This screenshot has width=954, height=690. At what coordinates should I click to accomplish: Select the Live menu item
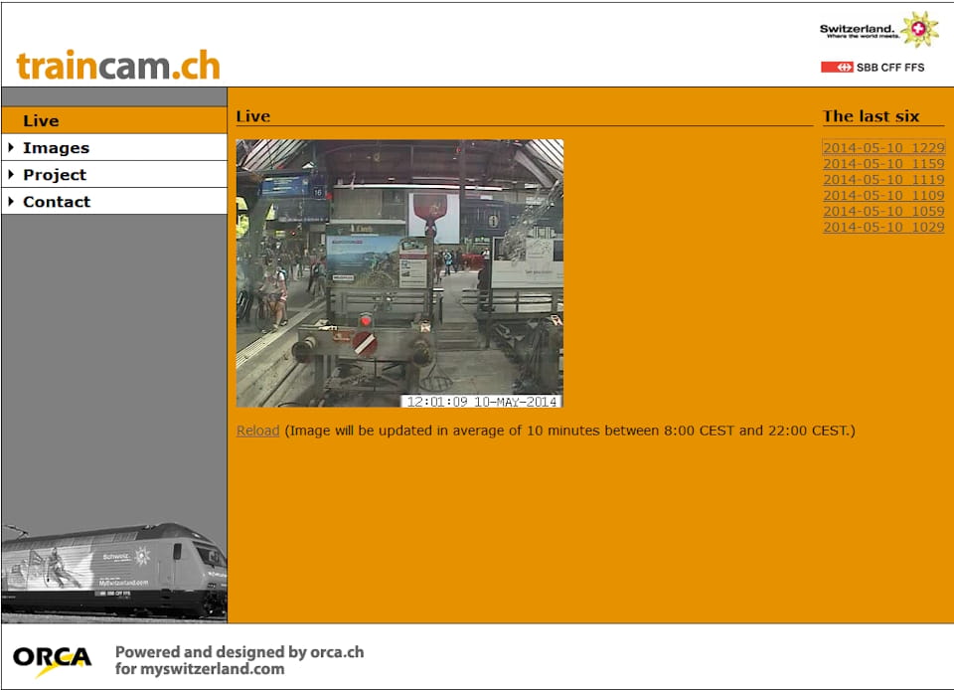click(x=41, y=121)
